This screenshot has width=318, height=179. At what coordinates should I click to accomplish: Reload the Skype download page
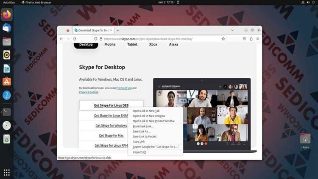(x=75, y=39)
